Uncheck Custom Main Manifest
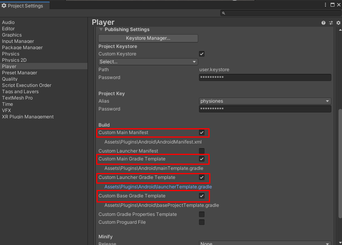Viewport: 342px width, 245px height. point(202,133)
